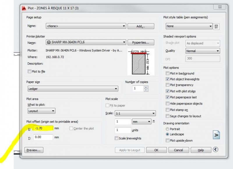This screenshot has height=169, width=233.
Task: Select Portrait drawing orientation
Action: point(167,129)
